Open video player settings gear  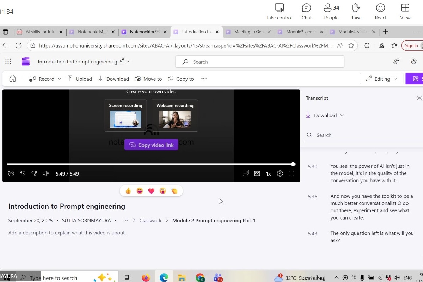[x=280, y=173]
